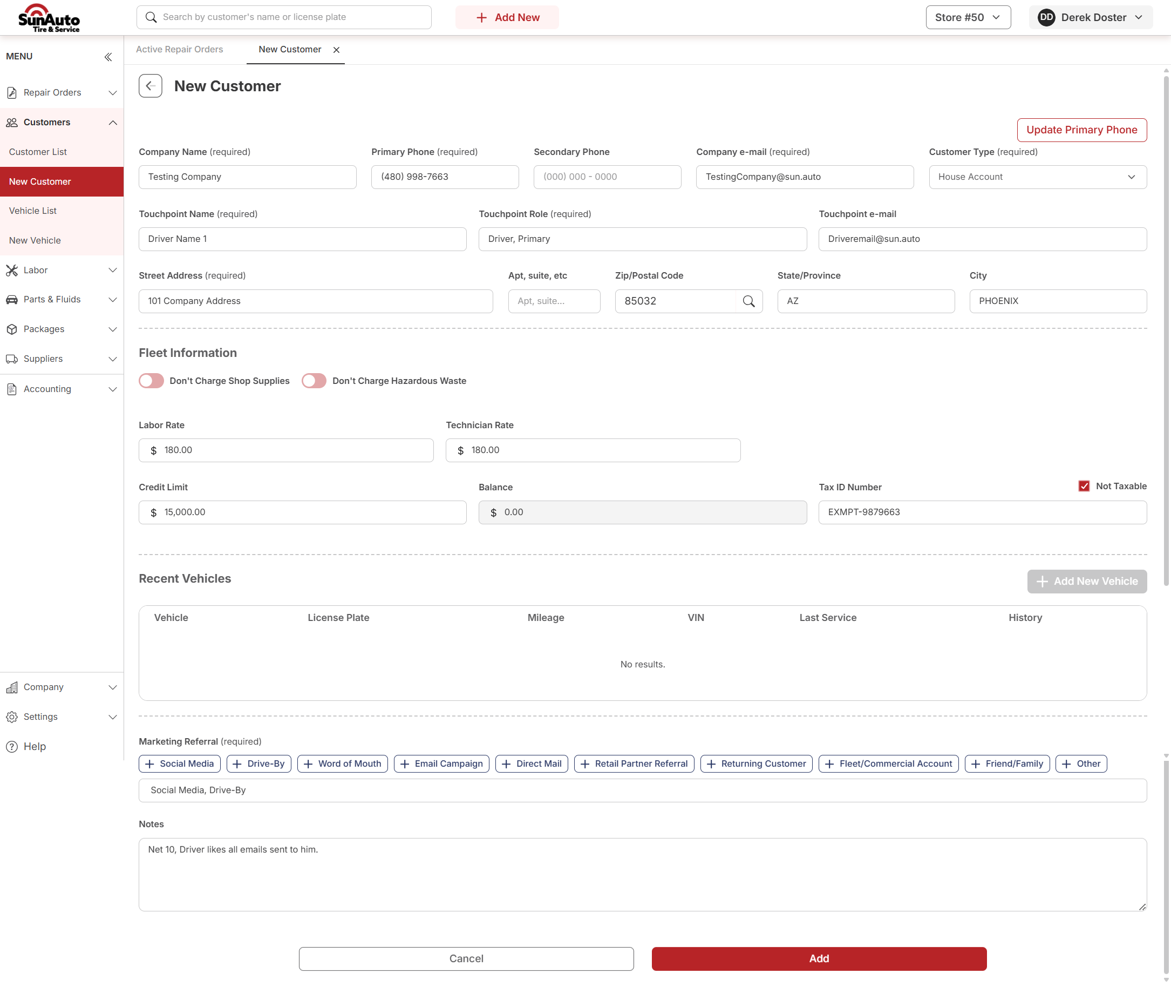The image size is (1171, 986).
Task: Toggle Don't Charge Hazardous Waste switch
Action: [314, 381]
